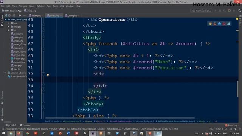Click the PhpStorm icon in the taskbar

click(x=93, y=133)
